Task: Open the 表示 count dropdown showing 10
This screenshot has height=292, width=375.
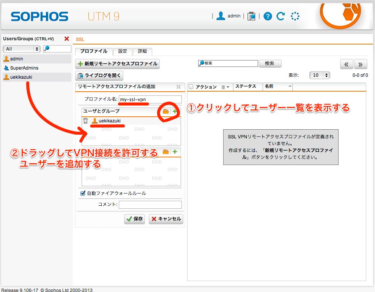Action: point(320,75)
